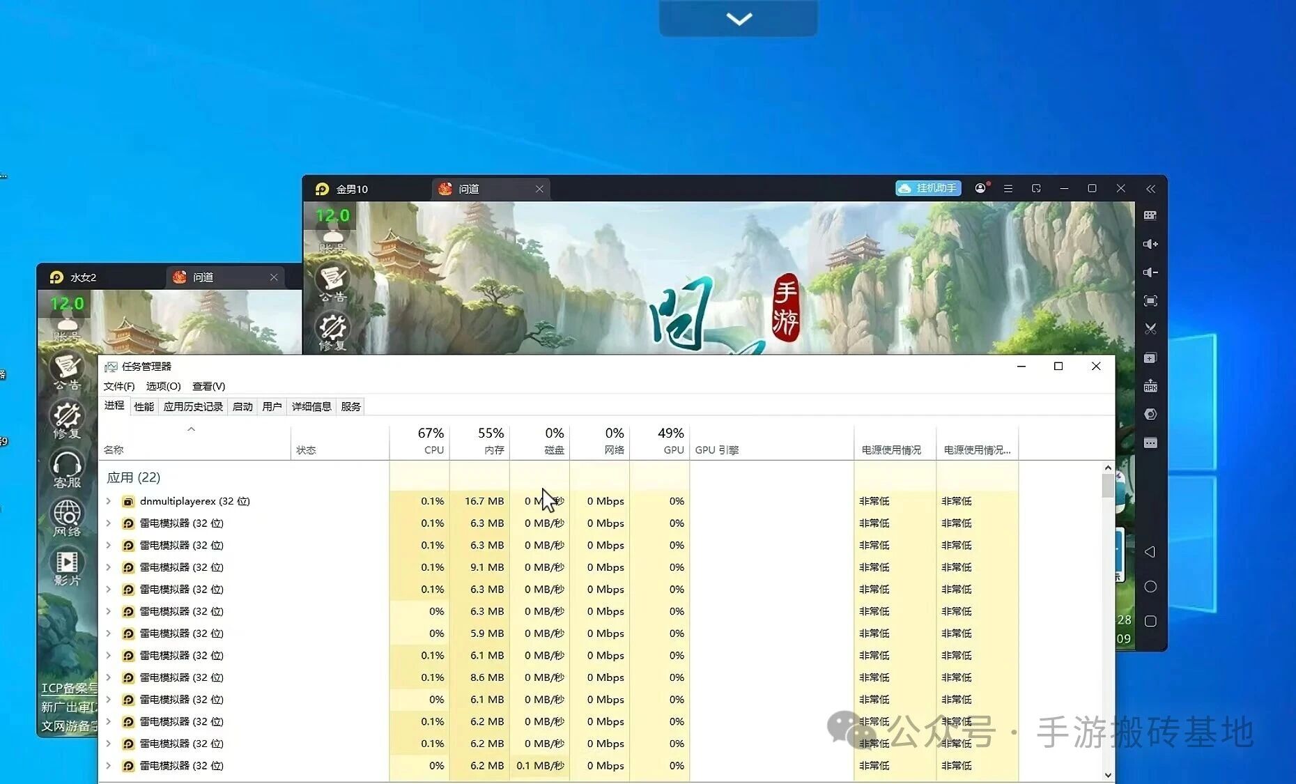
Task: Click 修复 repair icon in 水女2 window
Action: tap(67, 420)
